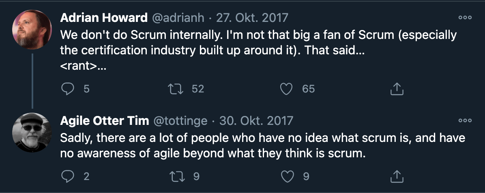Click the Adrian Howard display name
Screen dimensions: 485x193
[x=103, y=18]
